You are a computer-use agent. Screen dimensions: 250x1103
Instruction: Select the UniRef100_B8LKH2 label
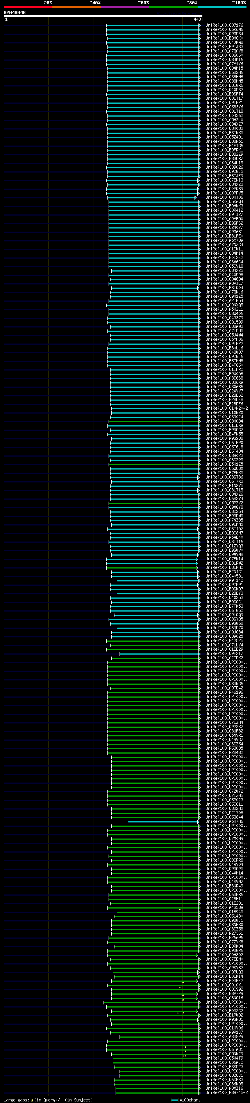tap(224, 567)
